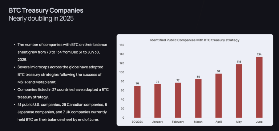Select the 160 y-axis value

[122, 45]
